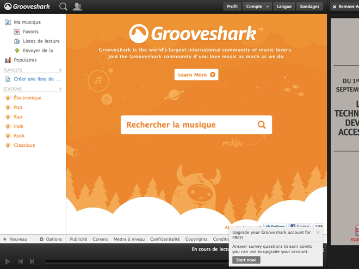
Task: Skip to the next track
Action: (x=32, y=262)
